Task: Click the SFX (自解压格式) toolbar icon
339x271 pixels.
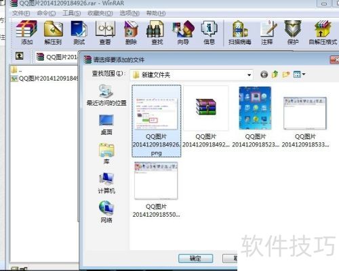Action: tap(323, 33)
